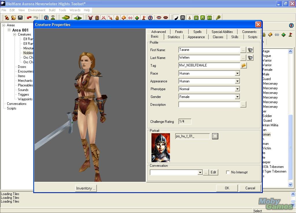Click the red lips icon in the main toolbar

tap(166, 18)
